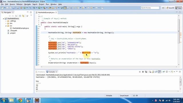Image resolution: width=183 pixels, height=103 pixels.
Task: Click the Quick Access search field
Action: [150, 8]
